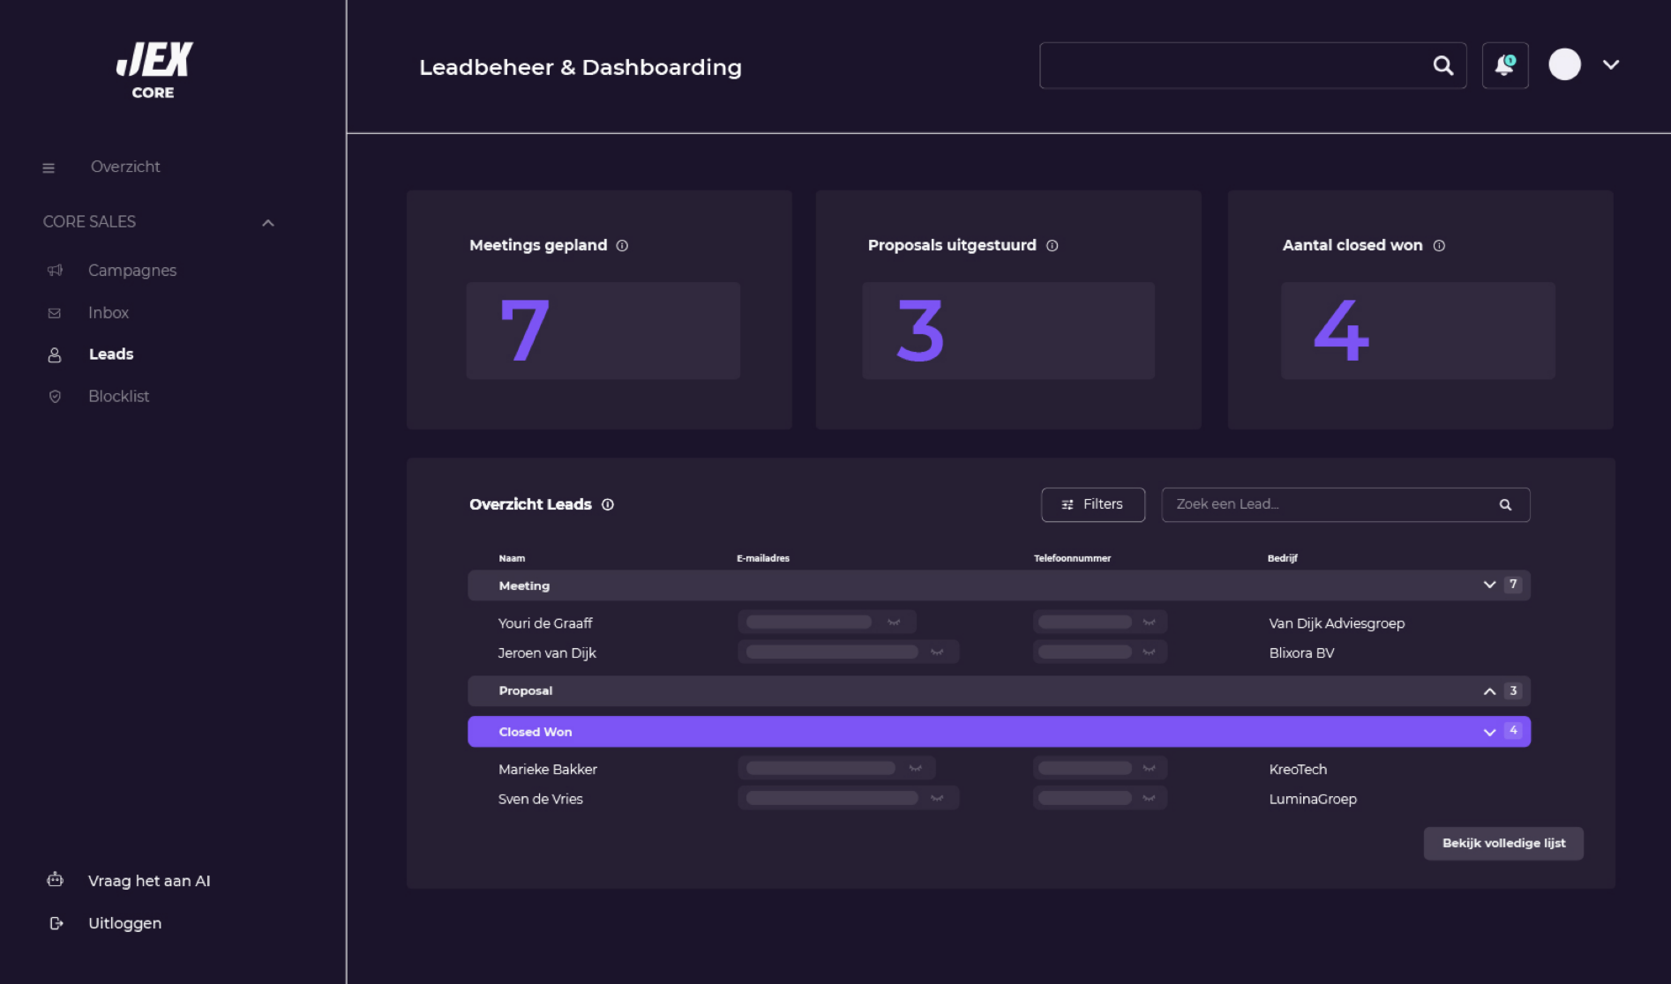The height and width of the screenshot is (984, 1671).
Task: Click the info icon next to Aantal closed won
Action: 1439,246
